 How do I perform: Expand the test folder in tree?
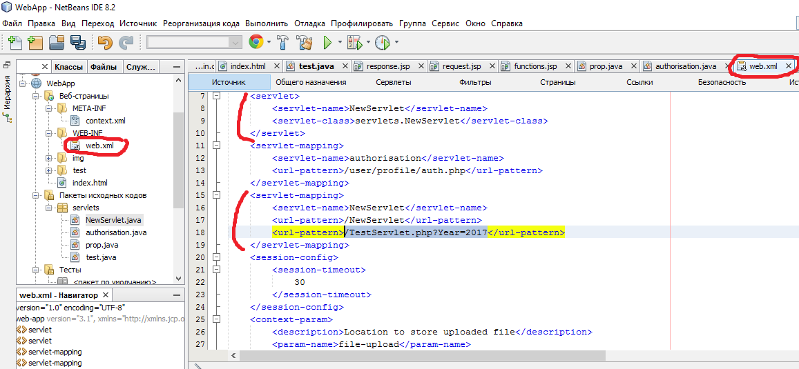pyautogui.click(x=49, y=170)
